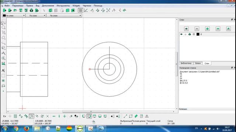This screenshot has height=132, width=236.
Task: Select the Ellipse tool in left toolbar
Action: [x=3, y=38]
